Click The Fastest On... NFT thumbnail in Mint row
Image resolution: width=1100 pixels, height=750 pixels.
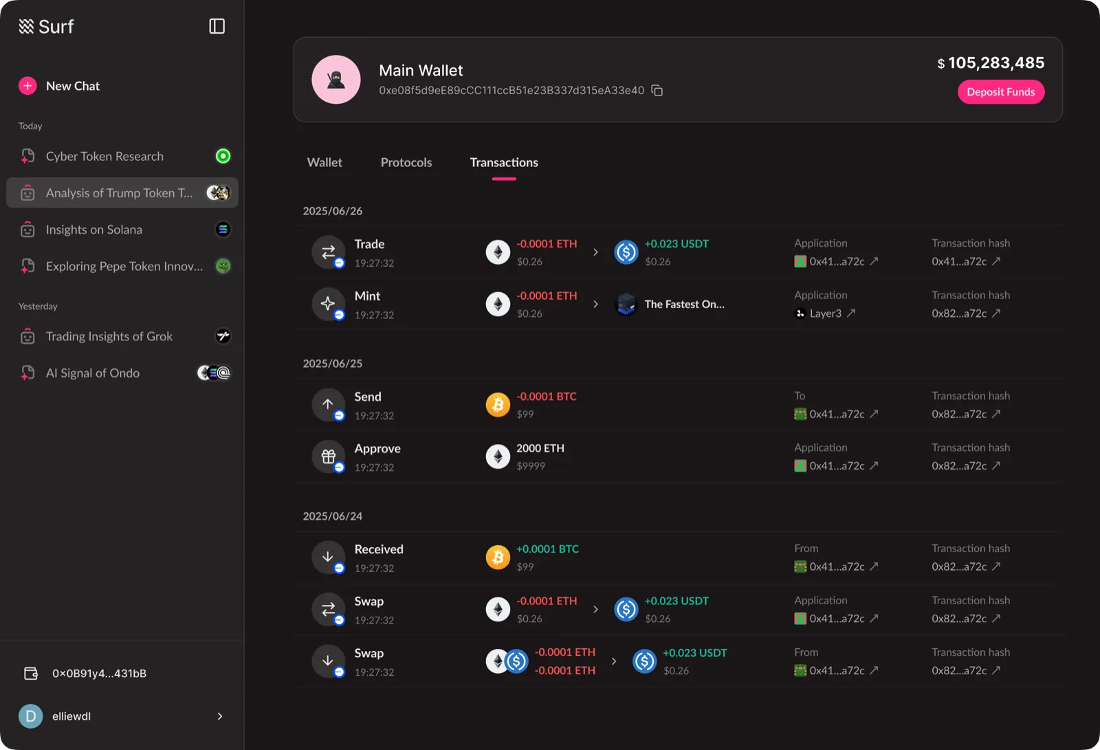click(x=626, y=304)
